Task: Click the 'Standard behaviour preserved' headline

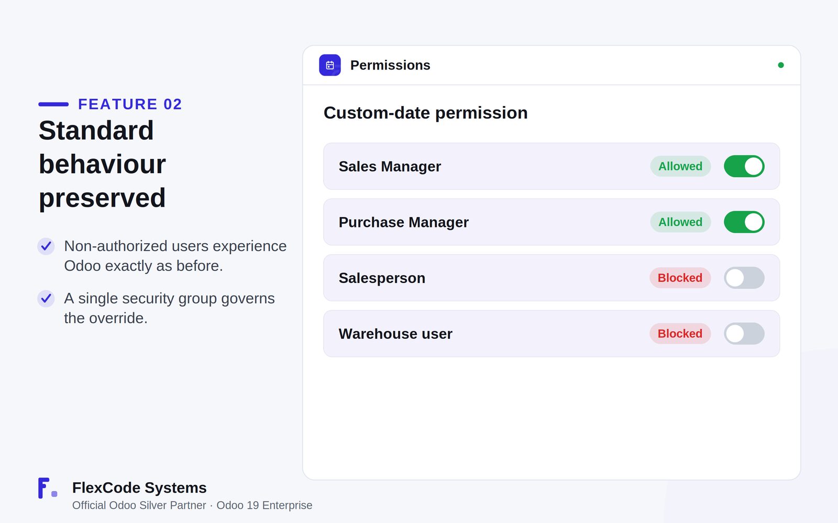Action: [103, 164]
